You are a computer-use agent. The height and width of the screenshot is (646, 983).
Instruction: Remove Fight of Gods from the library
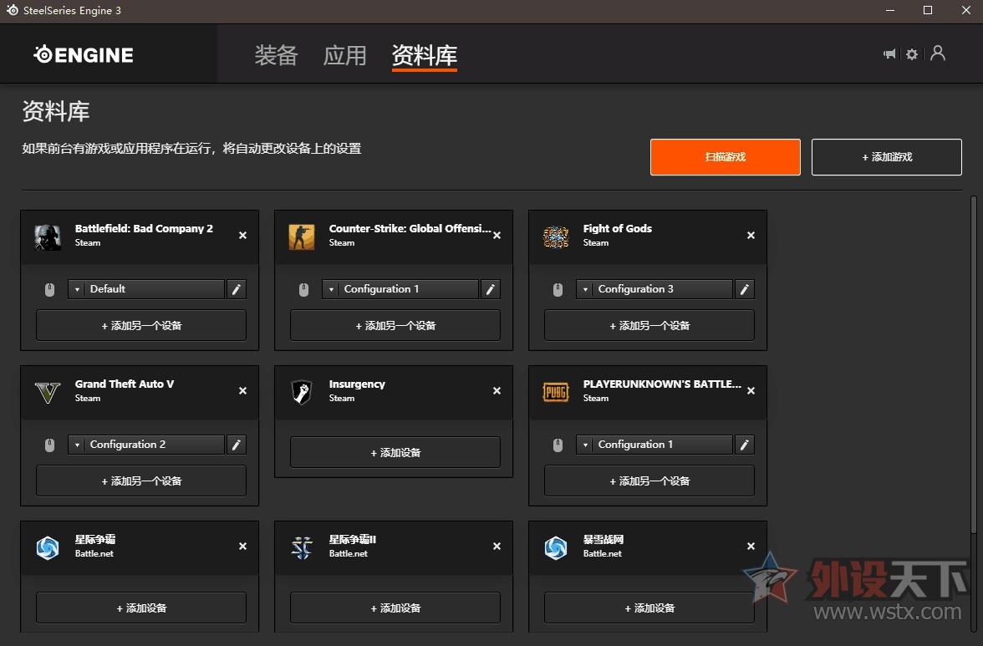coord(751,235)
